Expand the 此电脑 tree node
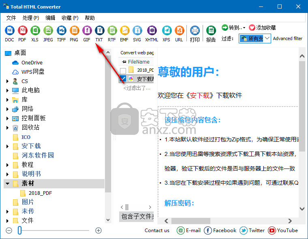This screenshot has height=239, width=308. [x=7, y=90]
